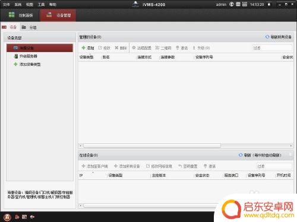The height and width of the screenshot is (222, 297).
Task: Click the red event icon in bottom bar
Action: [17, 217]
